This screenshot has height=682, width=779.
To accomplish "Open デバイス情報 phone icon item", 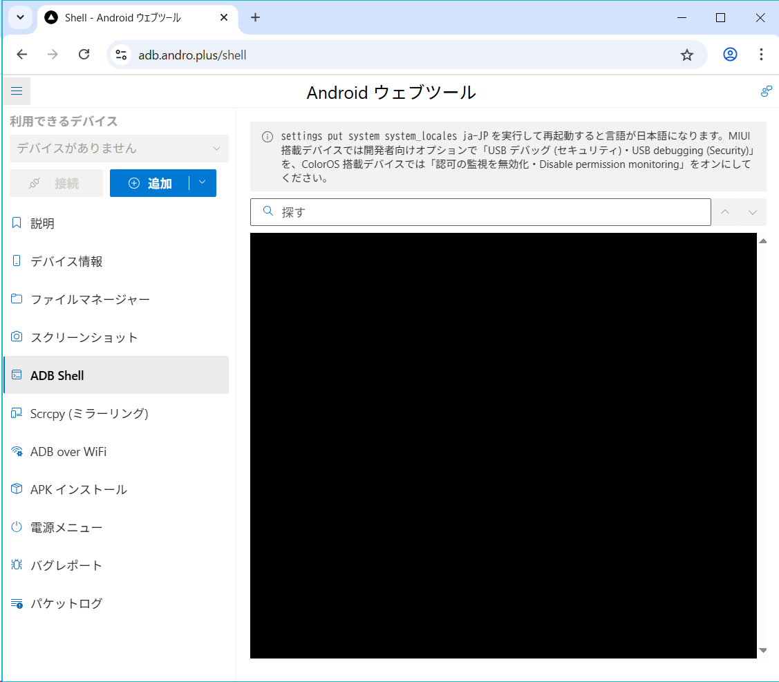I will [x=66, y=261].
